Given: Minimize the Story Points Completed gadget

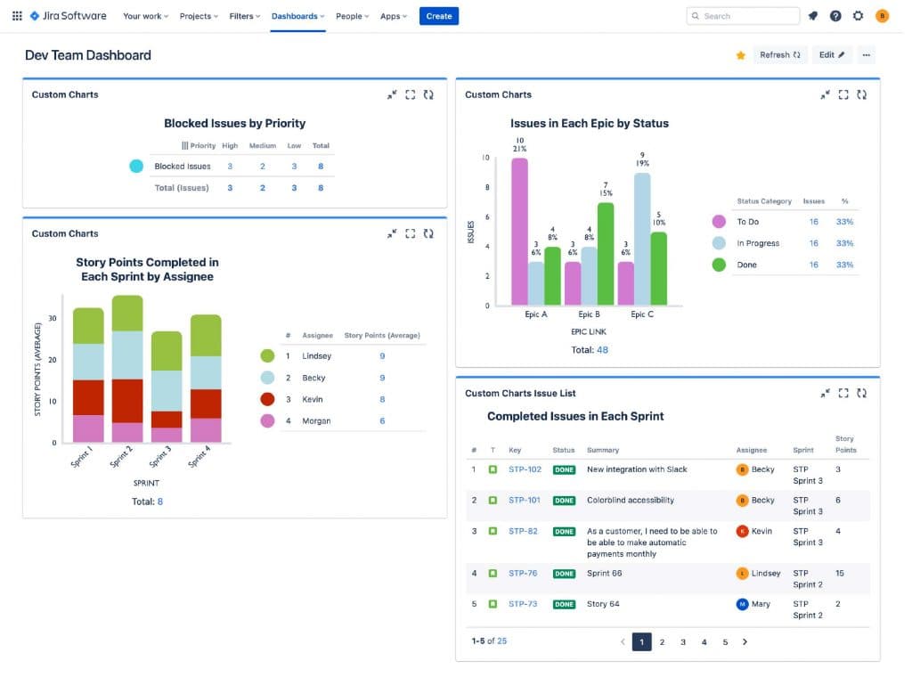Looking at the screenshot, I should click(392, 233).
